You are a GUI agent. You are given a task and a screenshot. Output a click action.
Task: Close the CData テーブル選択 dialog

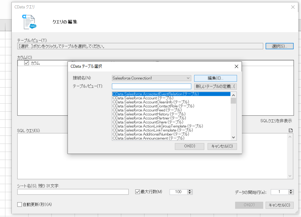coord(236,66)
